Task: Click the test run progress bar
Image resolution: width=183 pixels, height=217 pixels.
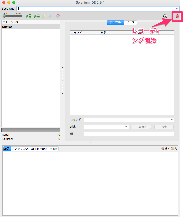Action: [x=31, y=130]
